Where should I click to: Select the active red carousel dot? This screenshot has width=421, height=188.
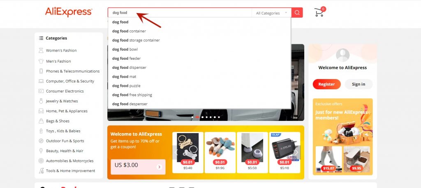pyautogui.click(x=197, y=117)
